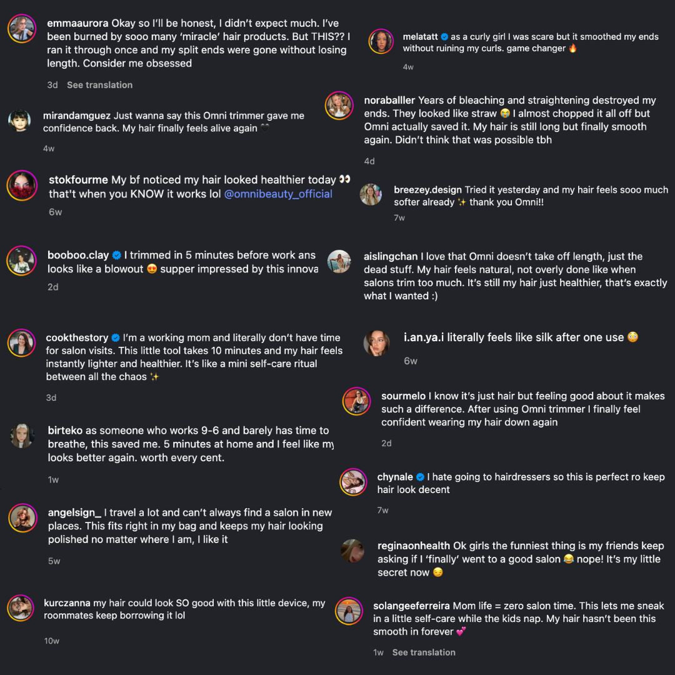Click emmaaurora's profile avatar
Viewport: 675px width, 675px height.
point(22,29)
